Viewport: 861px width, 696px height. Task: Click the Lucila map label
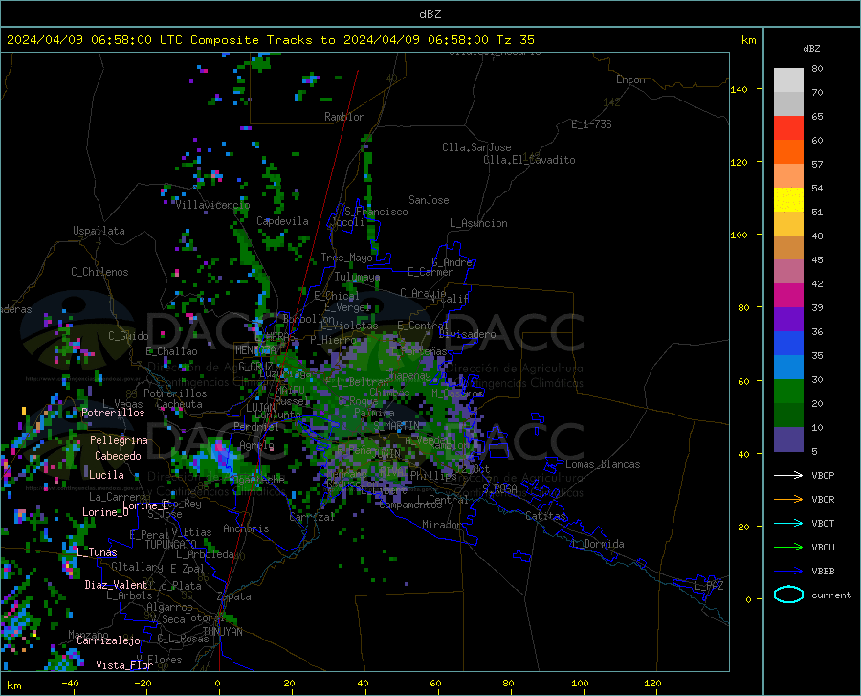106,475
